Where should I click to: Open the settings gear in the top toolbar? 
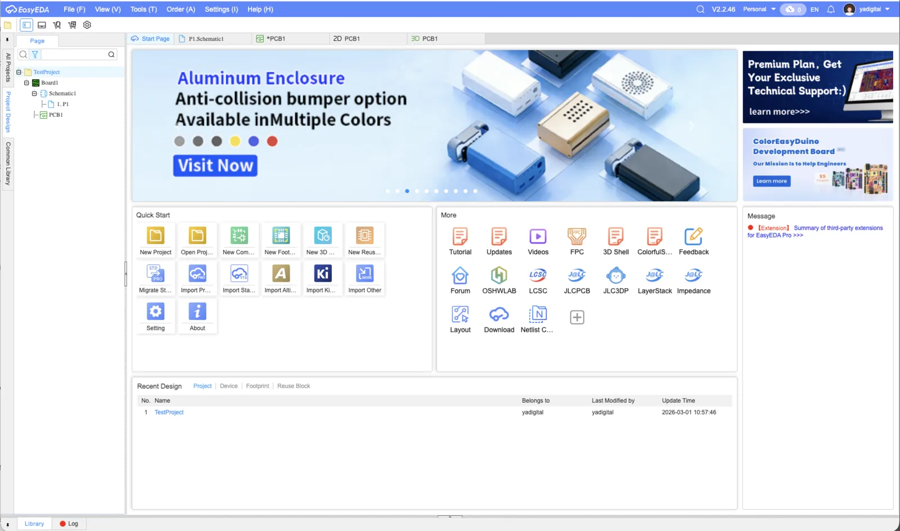(87, 24)
